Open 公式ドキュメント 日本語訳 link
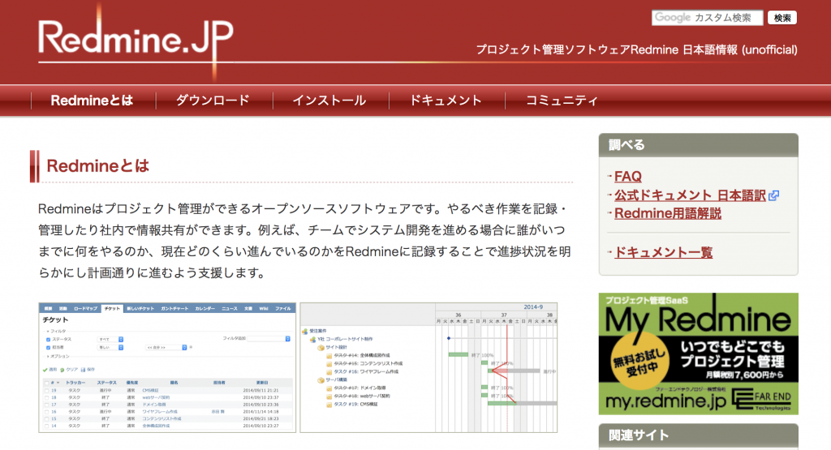 tap(690, 195)
